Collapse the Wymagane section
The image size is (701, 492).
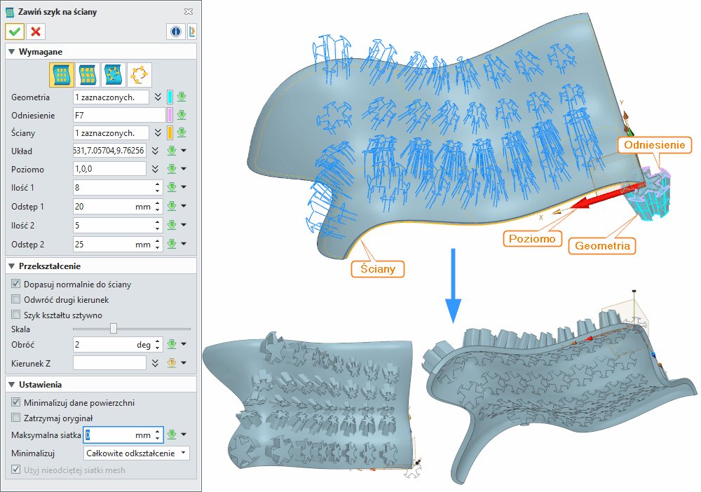pos(12,52)
